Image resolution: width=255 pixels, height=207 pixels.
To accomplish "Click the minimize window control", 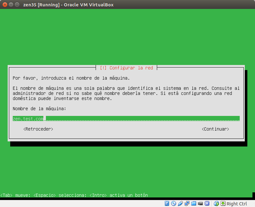I will click(x=10, y=4).
